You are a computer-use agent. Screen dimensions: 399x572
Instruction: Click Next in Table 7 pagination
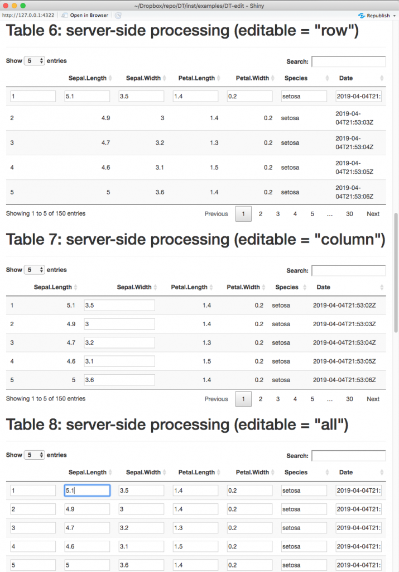373,399
